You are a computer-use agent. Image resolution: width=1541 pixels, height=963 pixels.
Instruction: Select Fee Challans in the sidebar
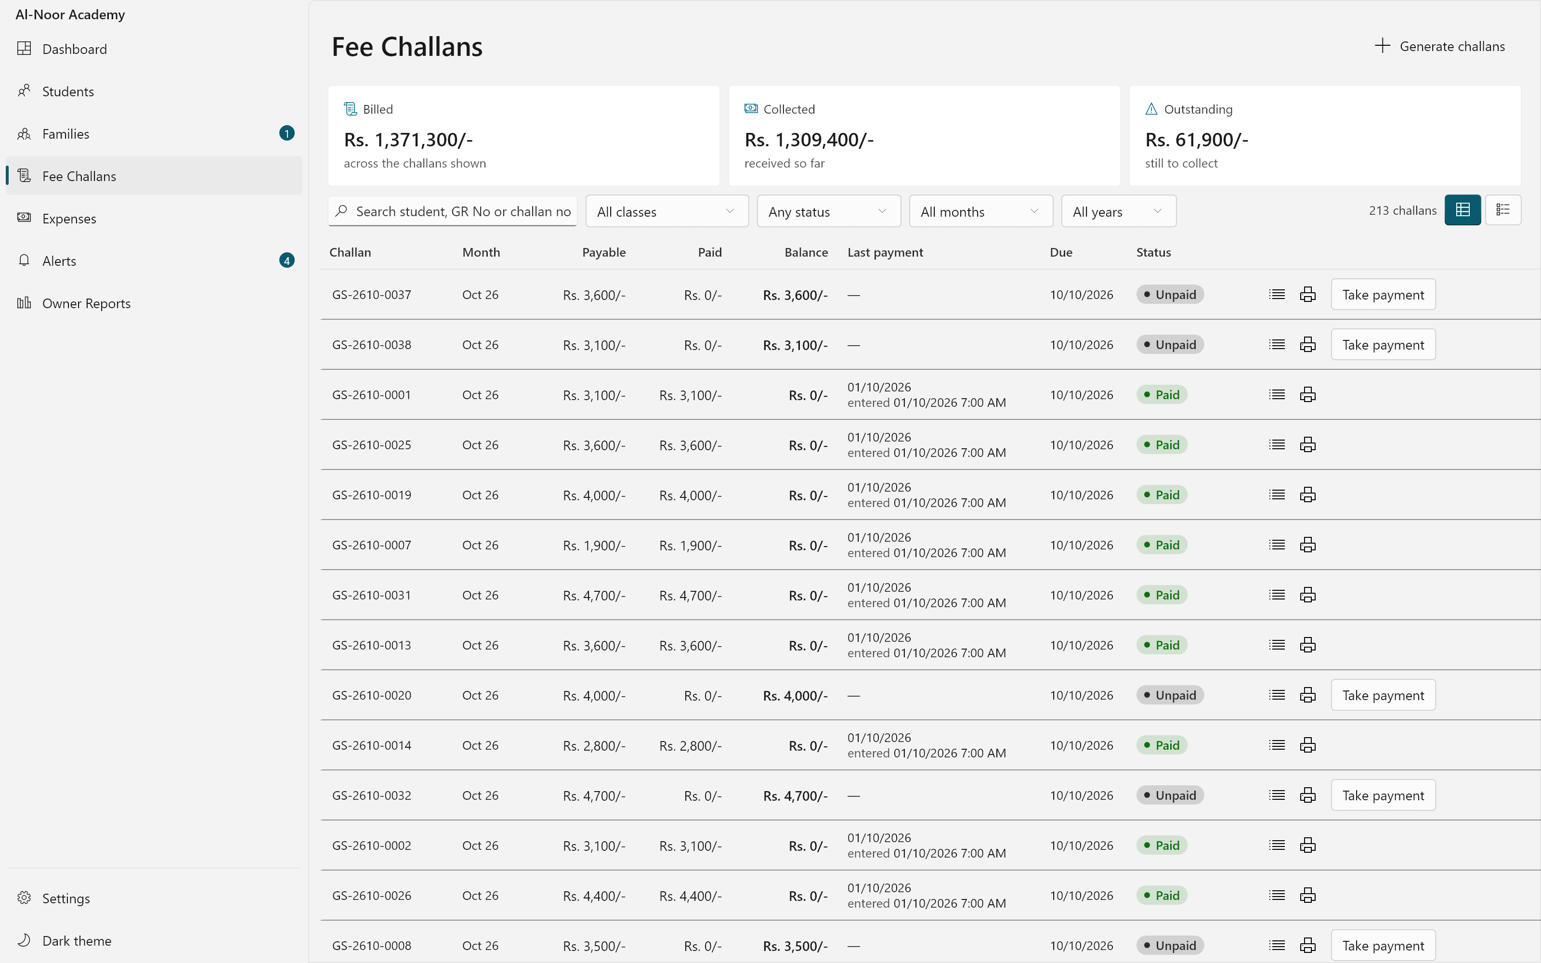coord(154,176)
